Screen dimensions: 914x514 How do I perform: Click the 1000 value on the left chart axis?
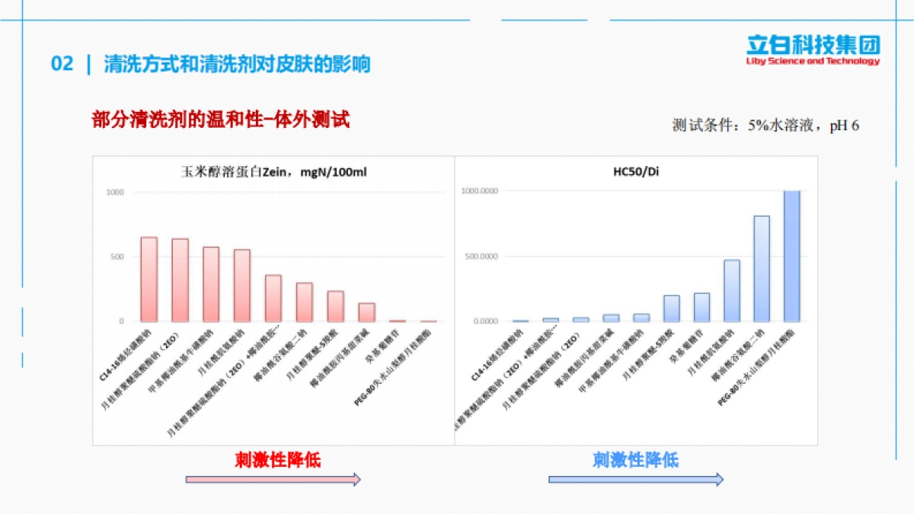click(114, 193)
